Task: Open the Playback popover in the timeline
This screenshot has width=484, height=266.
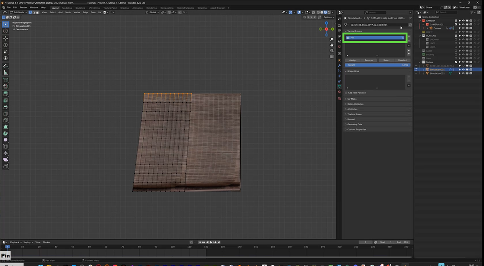Action: pos(16,242)
